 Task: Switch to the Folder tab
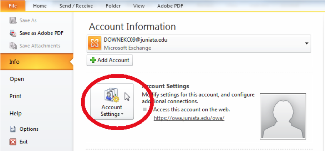113,6
